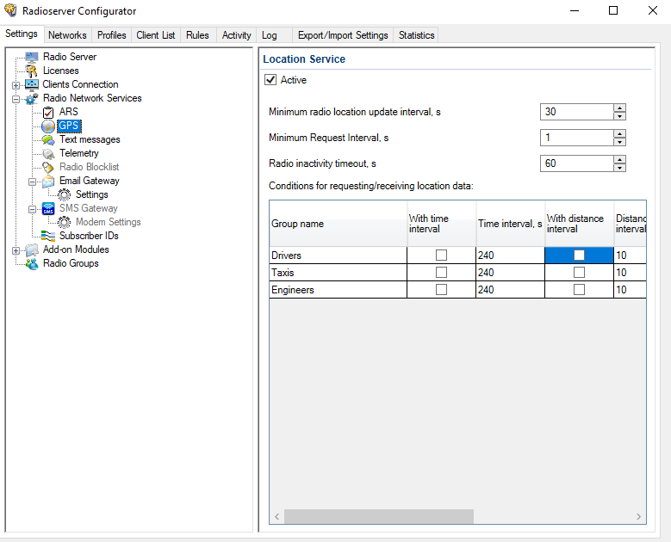This screenshot has width=671, height=542.
Task: Open the Export/Import Settings tab
Action: click(x=343, y=35)
